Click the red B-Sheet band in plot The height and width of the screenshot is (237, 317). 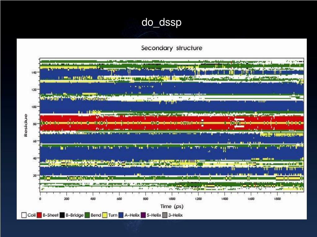point(172,123)
